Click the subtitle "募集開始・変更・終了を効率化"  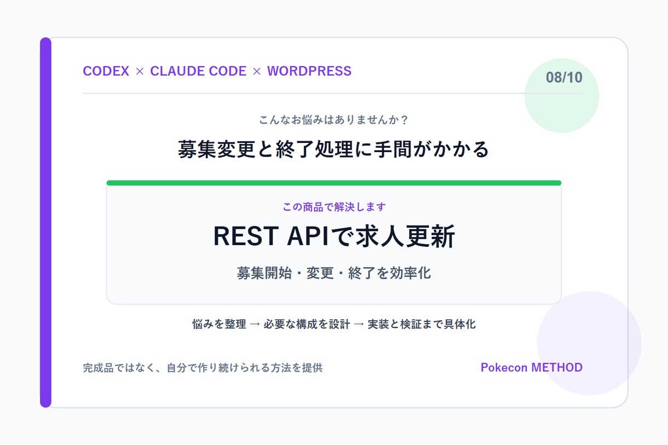click(334, 273)
